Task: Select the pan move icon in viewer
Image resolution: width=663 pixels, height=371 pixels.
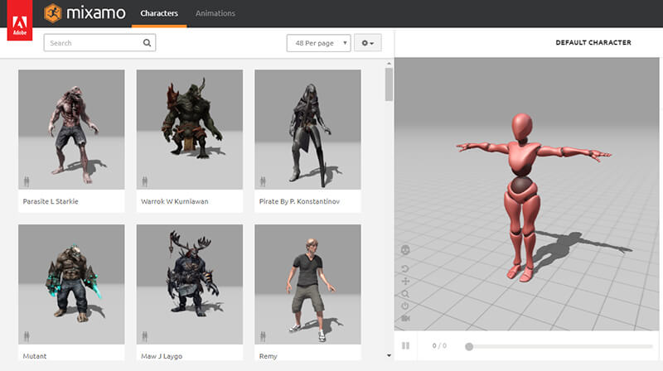Action: pos(405,281)
